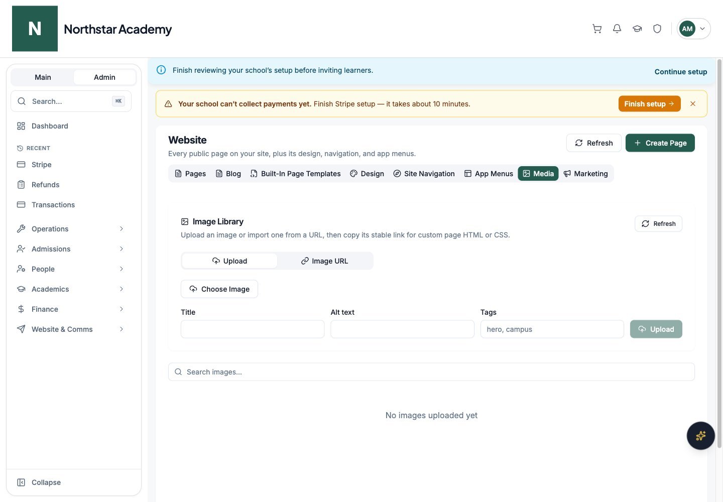Expand the People section
Viewport: 723px width, 502px height.
coord(70,269)
